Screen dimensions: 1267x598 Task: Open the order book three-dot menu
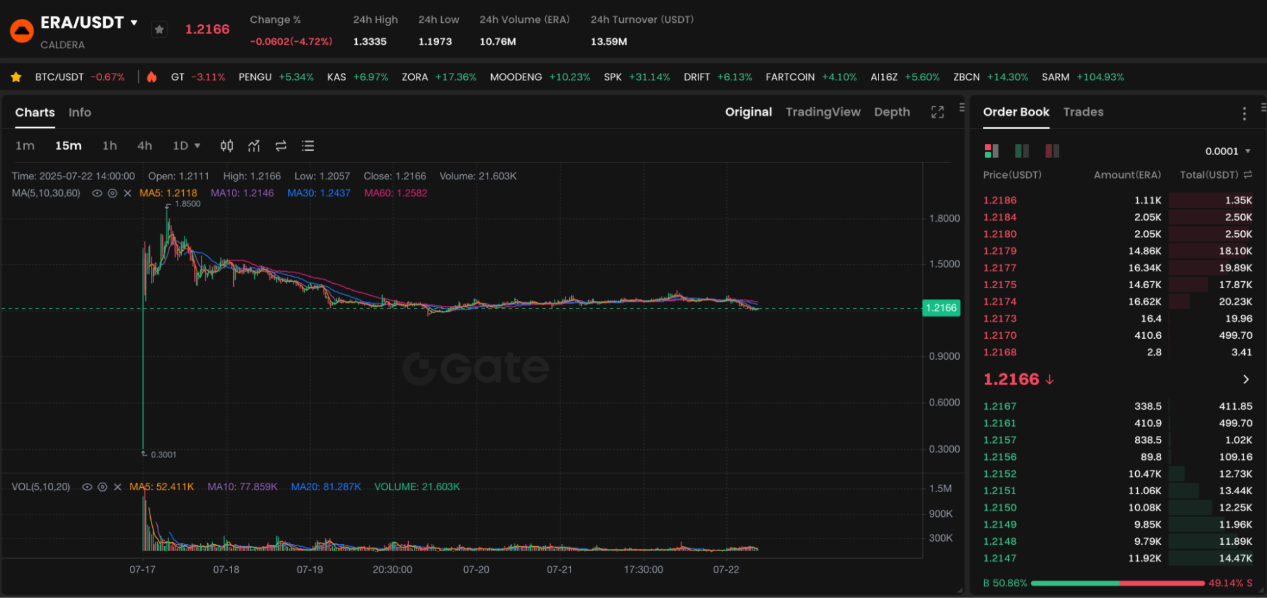(x=1244, y=113)
